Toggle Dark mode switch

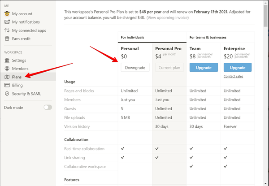point(48,108)
